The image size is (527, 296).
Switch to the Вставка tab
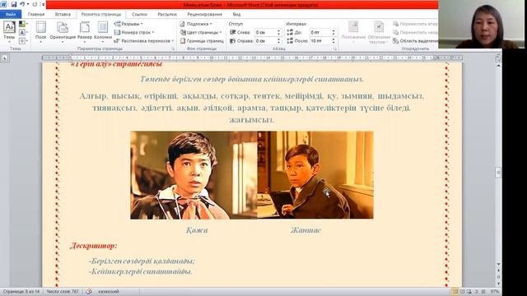[63, 15]
